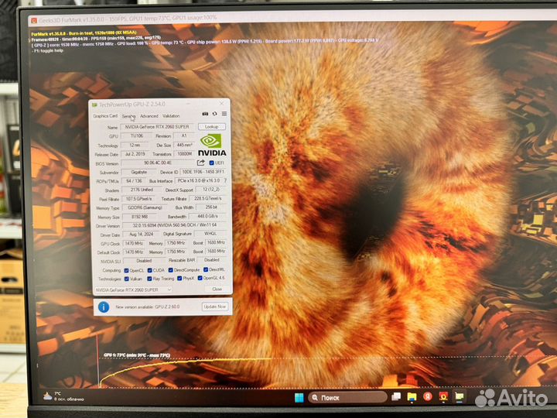The image size is (557, 418).
Task: Switch to FurMark via taskbar icon
Action: [443, 396]
